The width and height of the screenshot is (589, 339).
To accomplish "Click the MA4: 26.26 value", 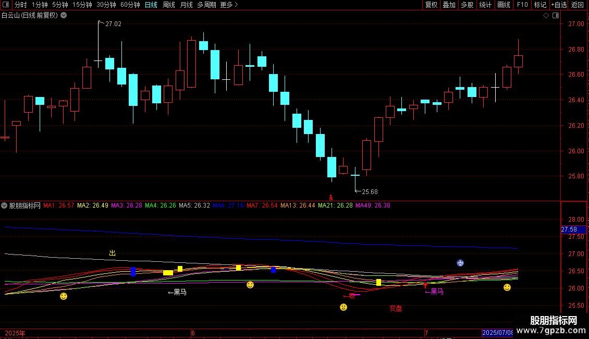I will coord(161,205).
